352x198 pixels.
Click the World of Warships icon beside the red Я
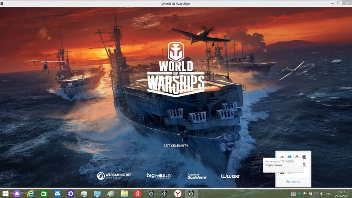pyautogui.click(x=151, y=193)
